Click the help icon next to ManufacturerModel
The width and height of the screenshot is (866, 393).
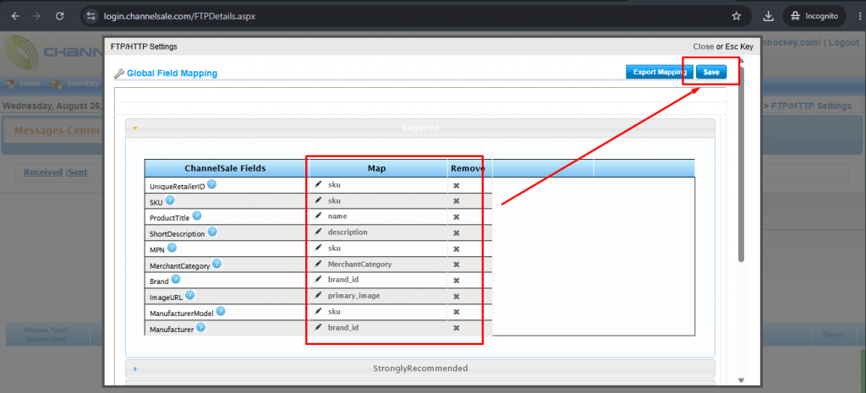pyautogui.click(x=221, y=311)
